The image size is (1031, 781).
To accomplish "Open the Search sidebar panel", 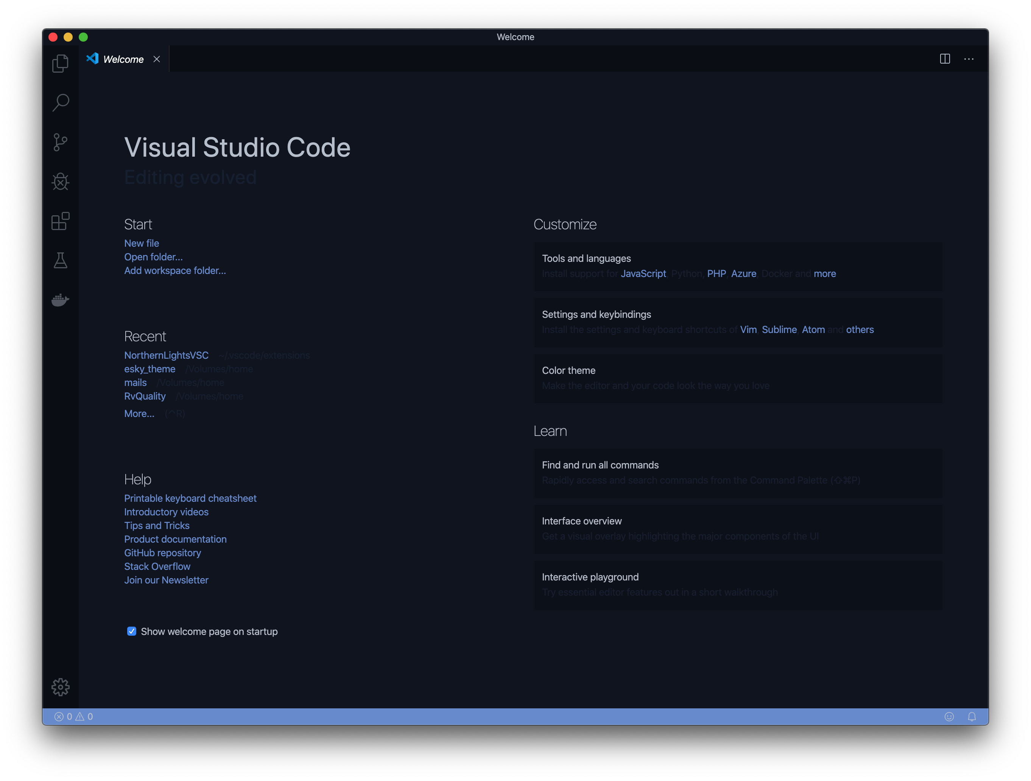I will coord(62,103).
